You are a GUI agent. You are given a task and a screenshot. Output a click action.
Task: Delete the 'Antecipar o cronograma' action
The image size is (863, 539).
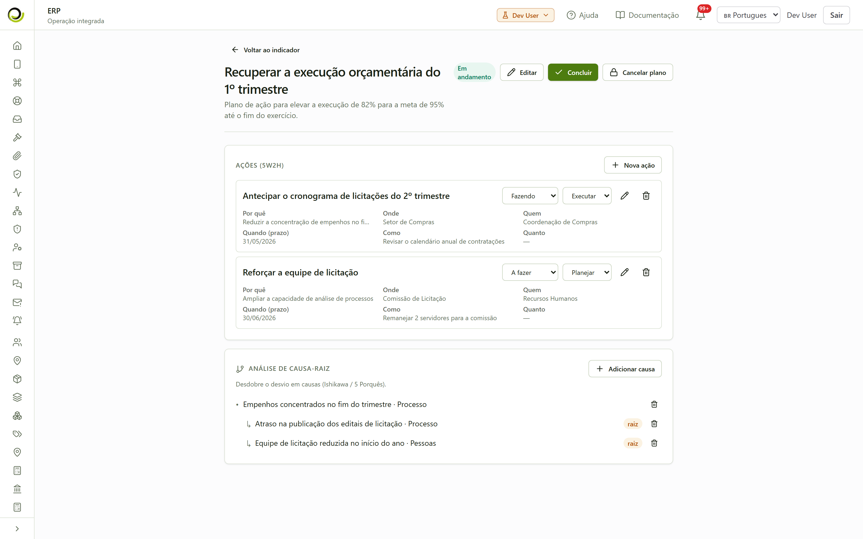coord(646,196)
